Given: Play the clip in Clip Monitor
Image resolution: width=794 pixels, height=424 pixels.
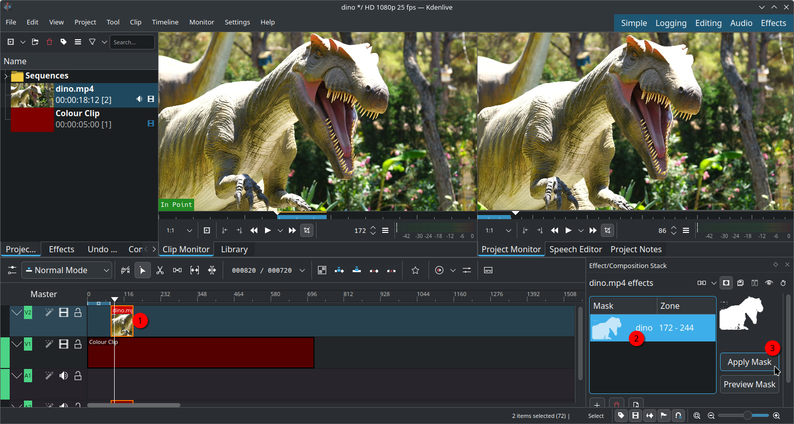Looking at the screenshot, I should click(268, 230).
